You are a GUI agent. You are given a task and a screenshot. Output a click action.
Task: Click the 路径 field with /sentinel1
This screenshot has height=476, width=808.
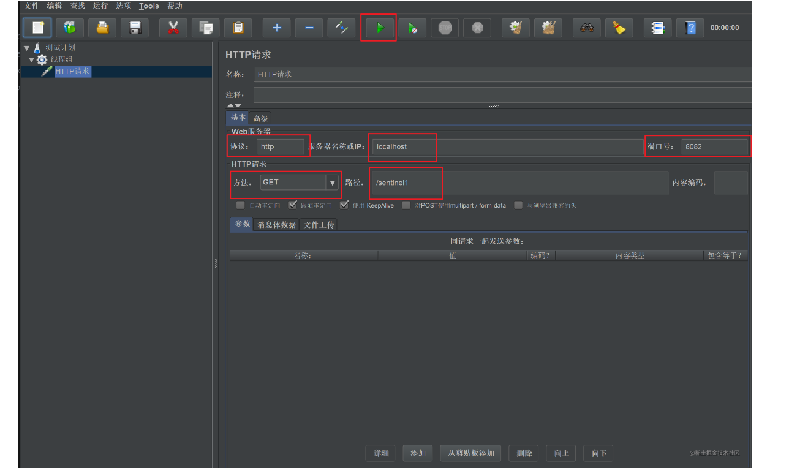pos(519,183)
